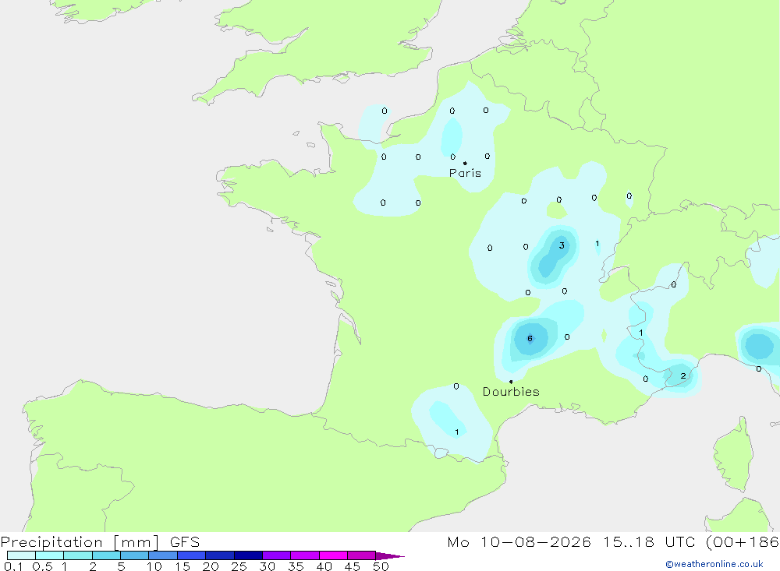Click the Paris city label
This screenshot has height=571, width=780.
465,173
